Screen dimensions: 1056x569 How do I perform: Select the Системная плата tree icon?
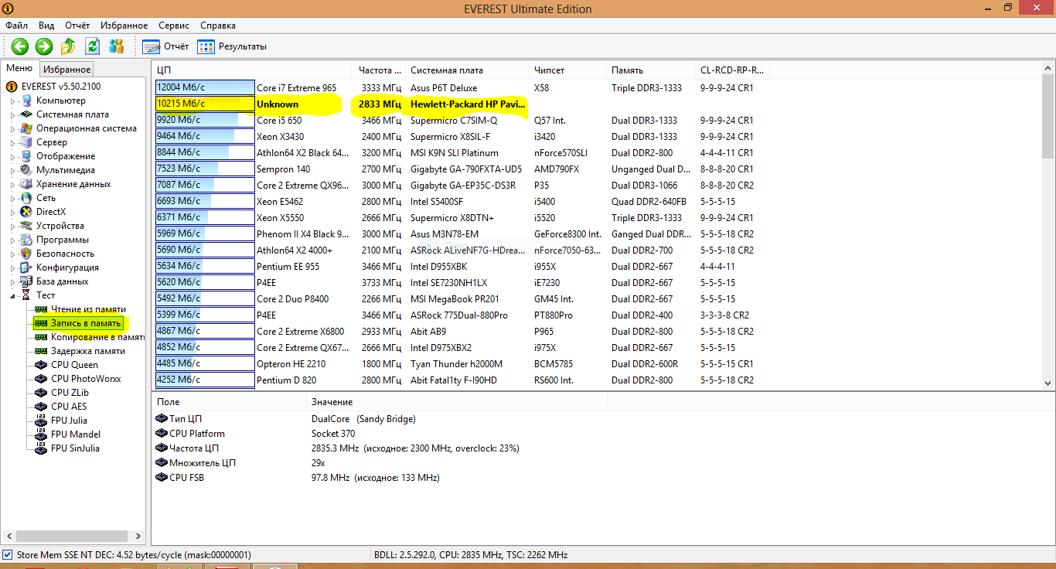pyautogui.click(x=27, y=114)
